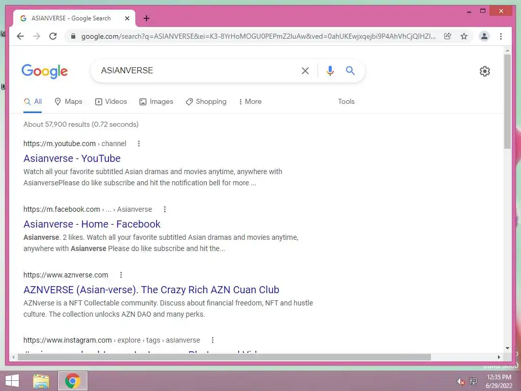Open options for the YouTube result
The image size is (521, 391).
click(x=139, y=144)
